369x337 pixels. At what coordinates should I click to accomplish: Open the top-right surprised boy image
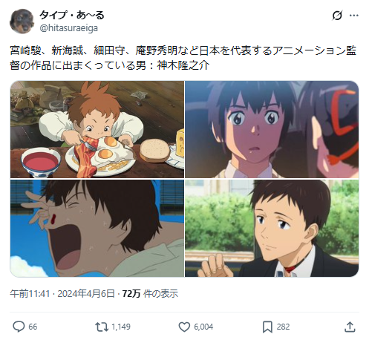click(272, 129)
